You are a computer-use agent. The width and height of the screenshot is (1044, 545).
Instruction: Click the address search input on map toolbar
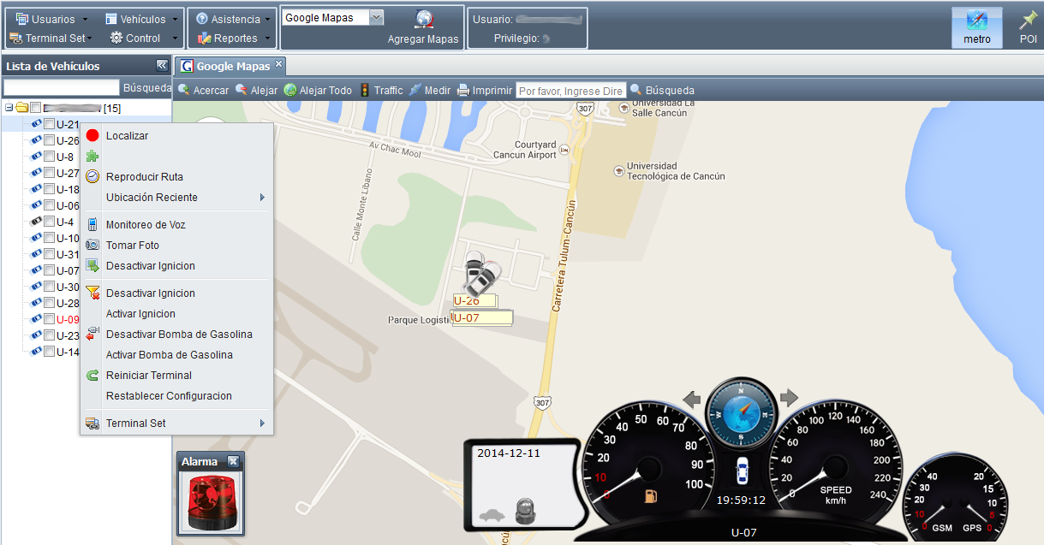[571, 91]
